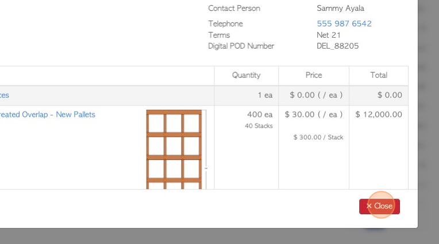Click the $ 30.00 ( / ea ) price

(314, 115)
